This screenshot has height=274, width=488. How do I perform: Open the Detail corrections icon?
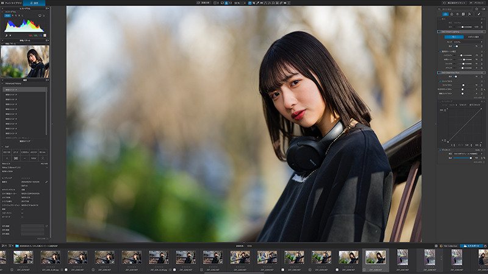(x=457, y=14)
